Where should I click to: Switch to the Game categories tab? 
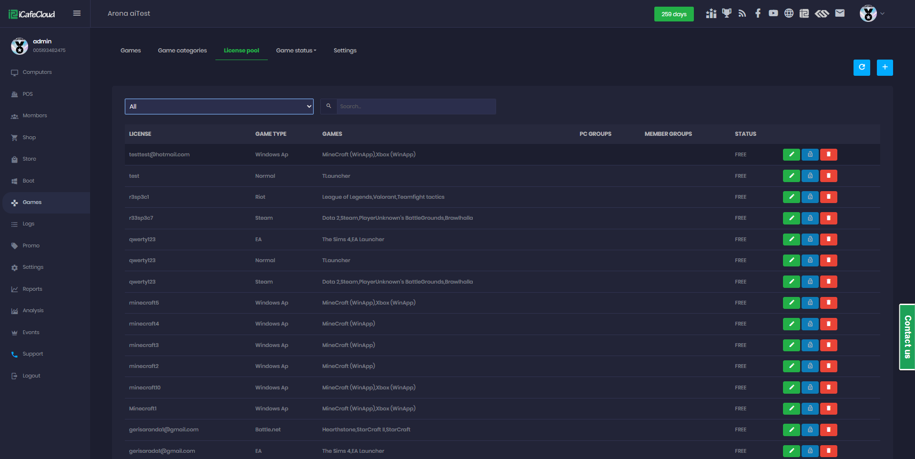[x=182, y=51]
